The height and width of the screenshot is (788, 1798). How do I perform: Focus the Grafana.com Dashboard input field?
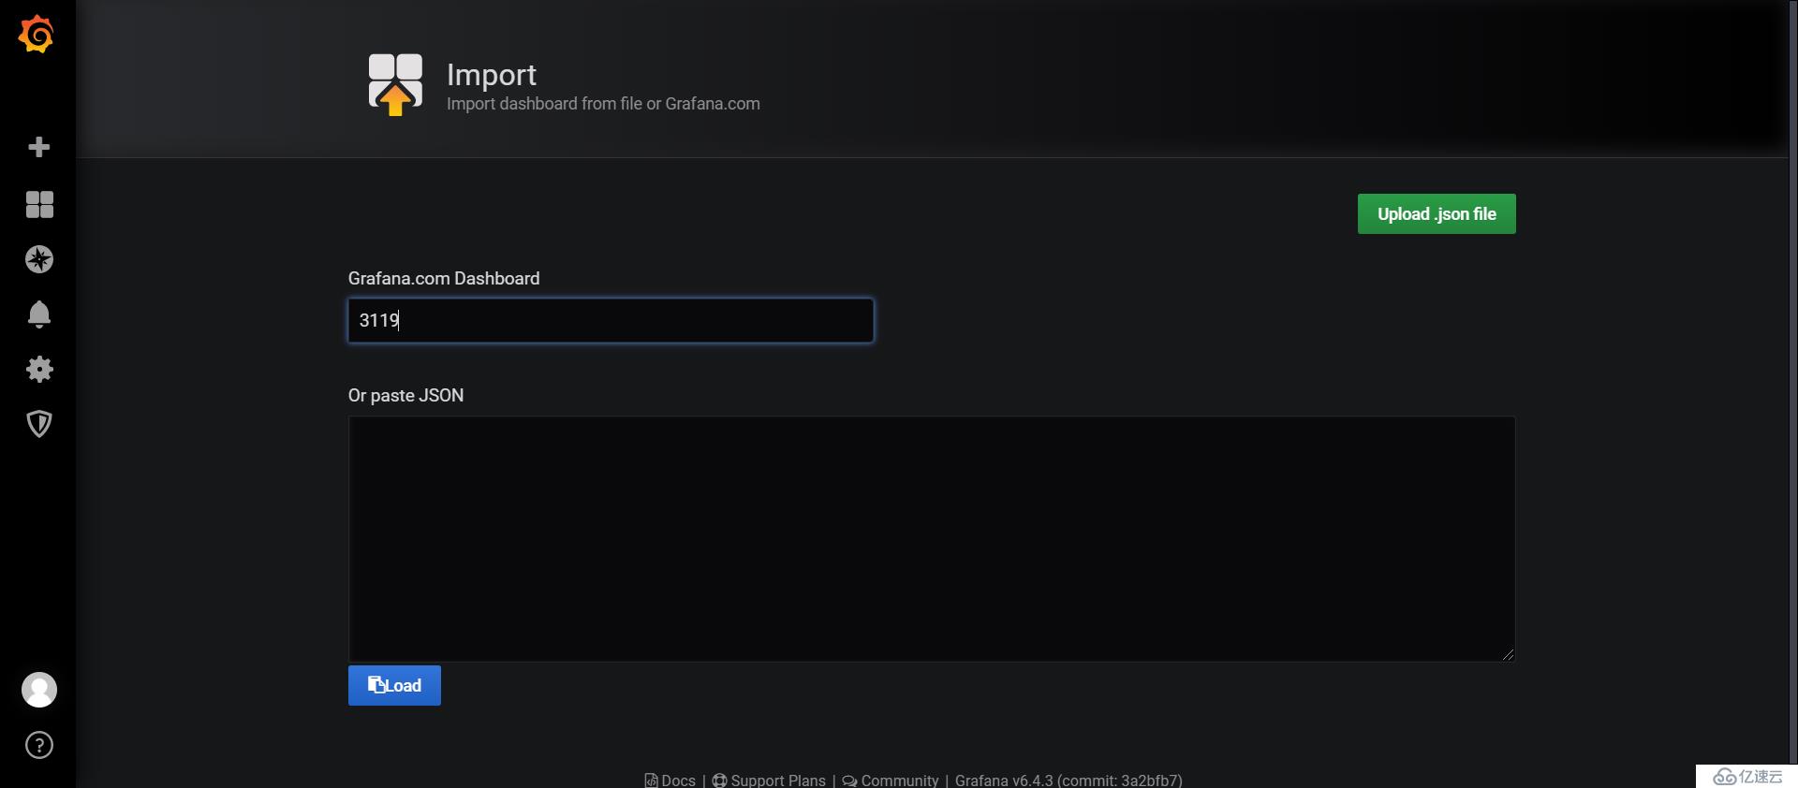pos(611,320)
